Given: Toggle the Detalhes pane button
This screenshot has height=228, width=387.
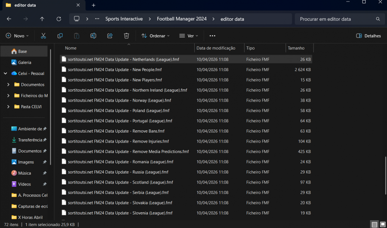Looking at the screenshot, I should pyautogui.click(x=368, y=36).
